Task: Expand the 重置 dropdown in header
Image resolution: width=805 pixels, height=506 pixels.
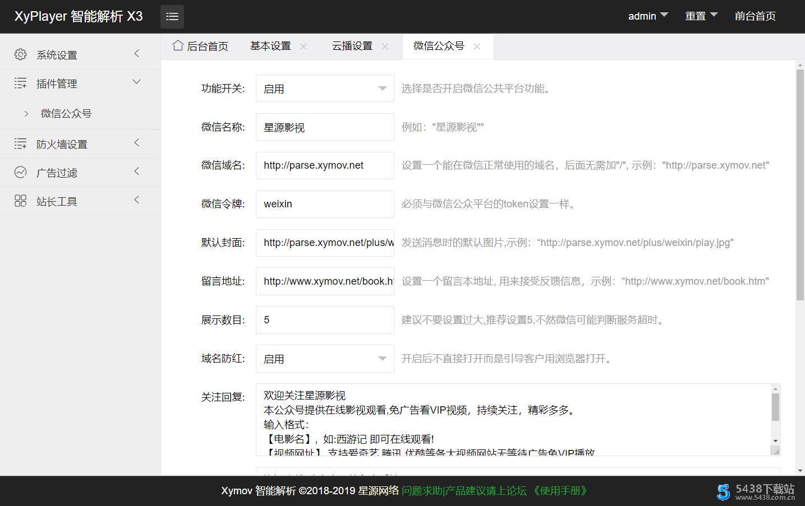Action: [701, 16]
